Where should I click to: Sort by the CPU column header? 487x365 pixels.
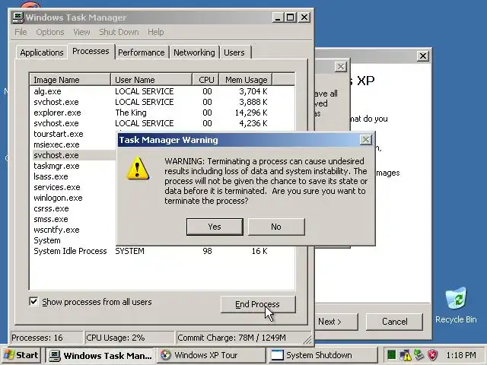tap(206, 80)
